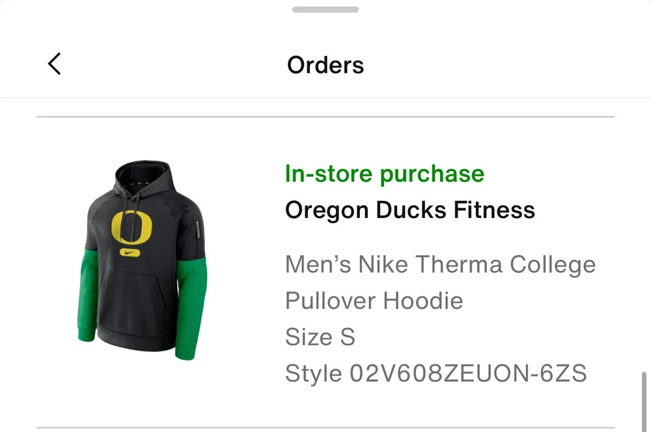This screenshot has width=651, height=432.
Task: Click the Orders page title
Action: (x=325, y=65)
